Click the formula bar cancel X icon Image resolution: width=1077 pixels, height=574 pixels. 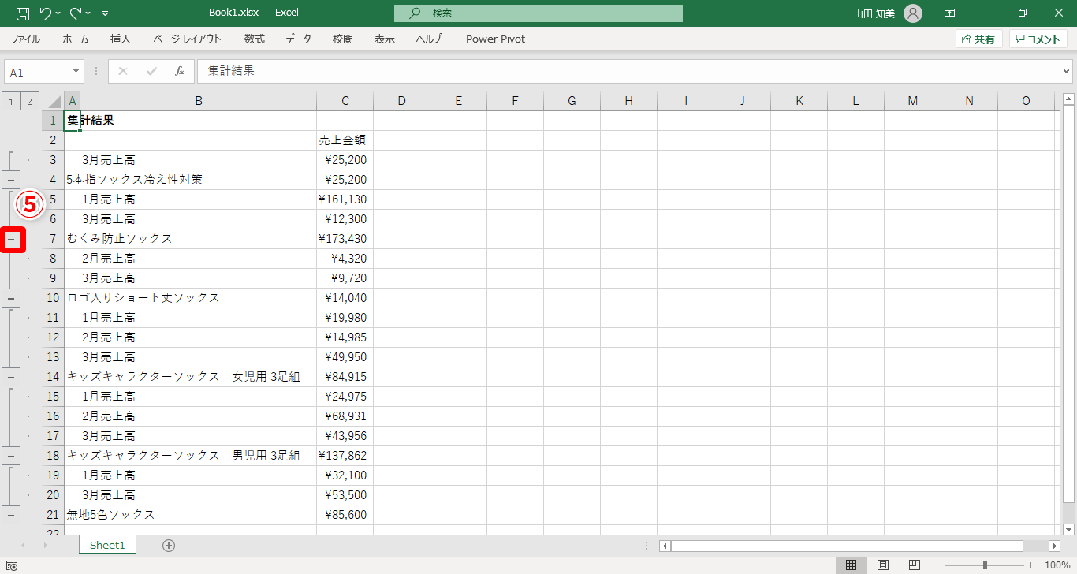tap(122, 71)
